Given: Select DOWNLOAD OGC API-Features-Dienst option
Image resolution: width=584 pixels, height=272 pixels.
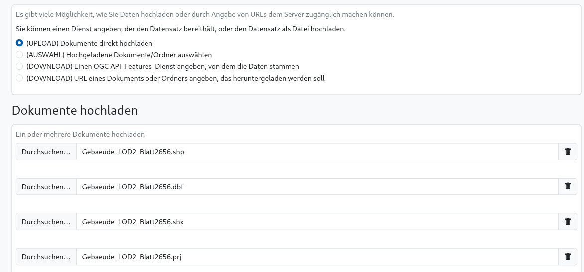Looking at the screenshot, I should point(19,66).
